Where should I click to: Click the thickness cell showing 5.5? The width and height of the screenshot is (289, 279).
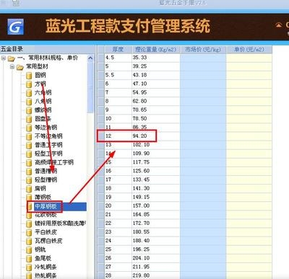(118, 75)
